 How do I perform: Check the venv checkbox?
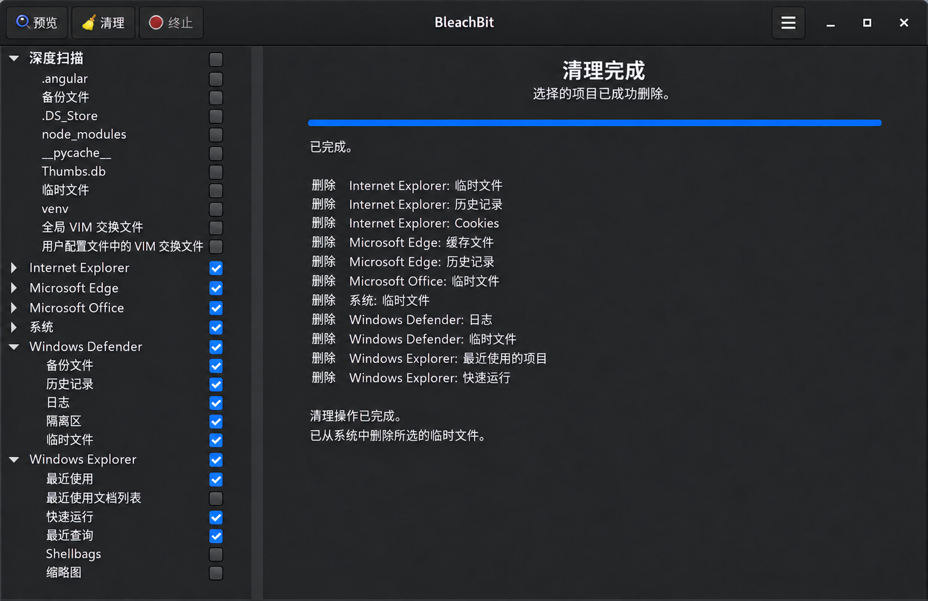click(216, 209)
